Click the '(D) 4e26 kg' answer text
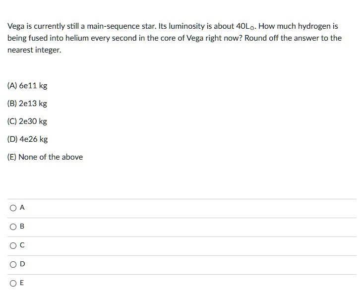 click(27, 139)
